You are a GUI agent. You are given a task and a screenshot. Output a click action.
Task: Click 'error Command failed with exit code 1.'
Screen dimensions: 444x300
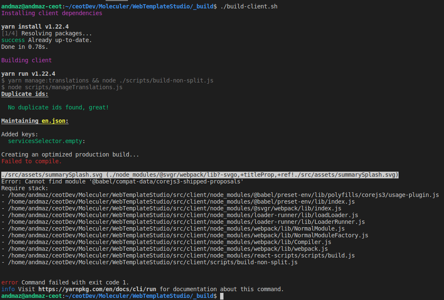pos(65,282)
